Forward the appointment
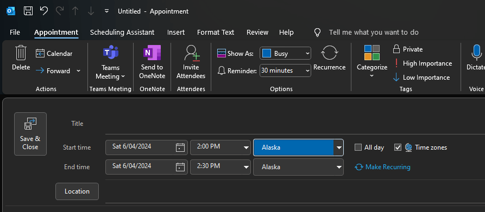Screen dimensions: 485x212 point(53,71)
